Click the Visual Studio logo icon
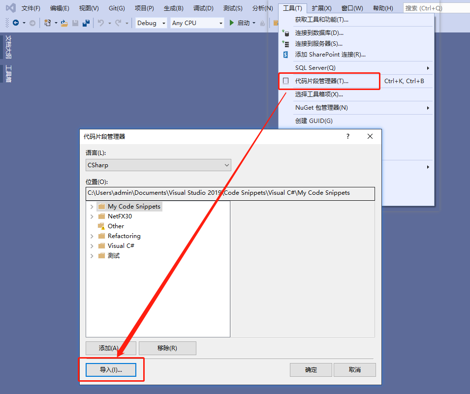 [11, 8]
